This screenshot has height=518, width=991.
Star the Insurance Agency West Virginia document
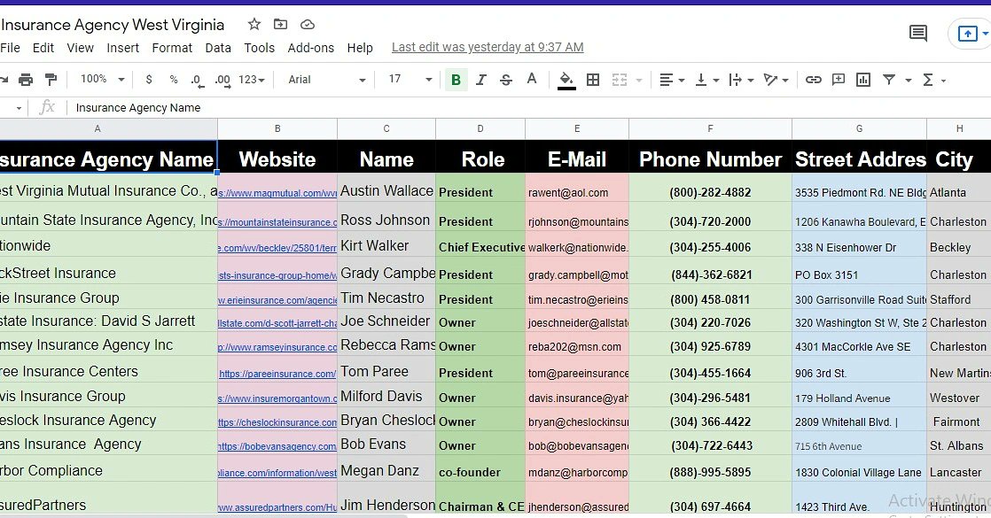(x=254, y=25)
